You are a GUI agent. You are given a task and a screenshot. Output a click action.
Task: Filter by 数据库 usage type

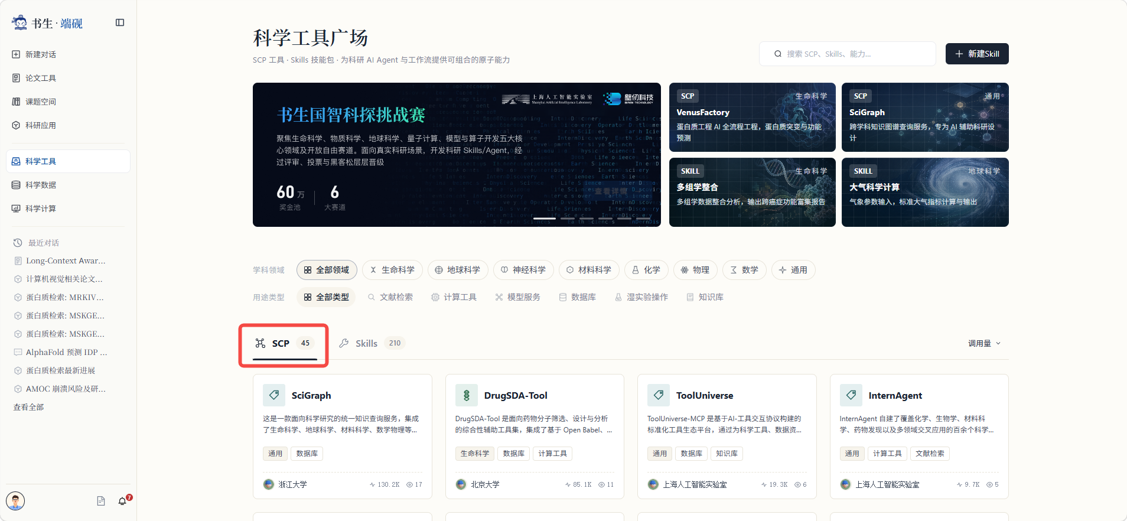(578, 297)
